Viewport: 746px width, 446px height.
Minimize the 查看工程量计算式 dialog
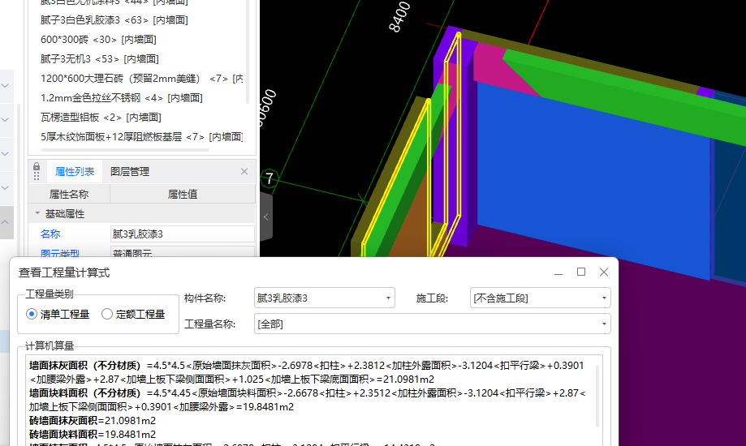click(558, 272)
